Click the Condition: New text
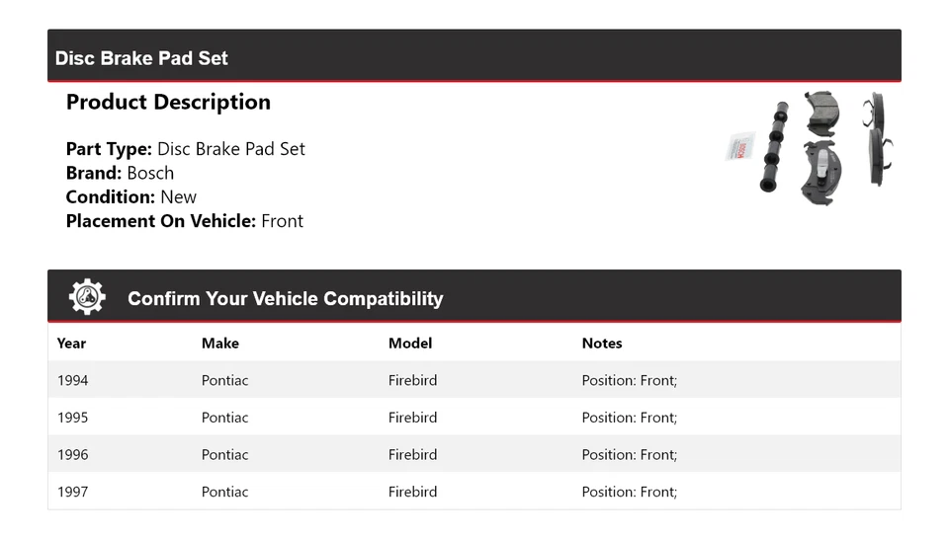949x539 pixels. tap(131, 196)
